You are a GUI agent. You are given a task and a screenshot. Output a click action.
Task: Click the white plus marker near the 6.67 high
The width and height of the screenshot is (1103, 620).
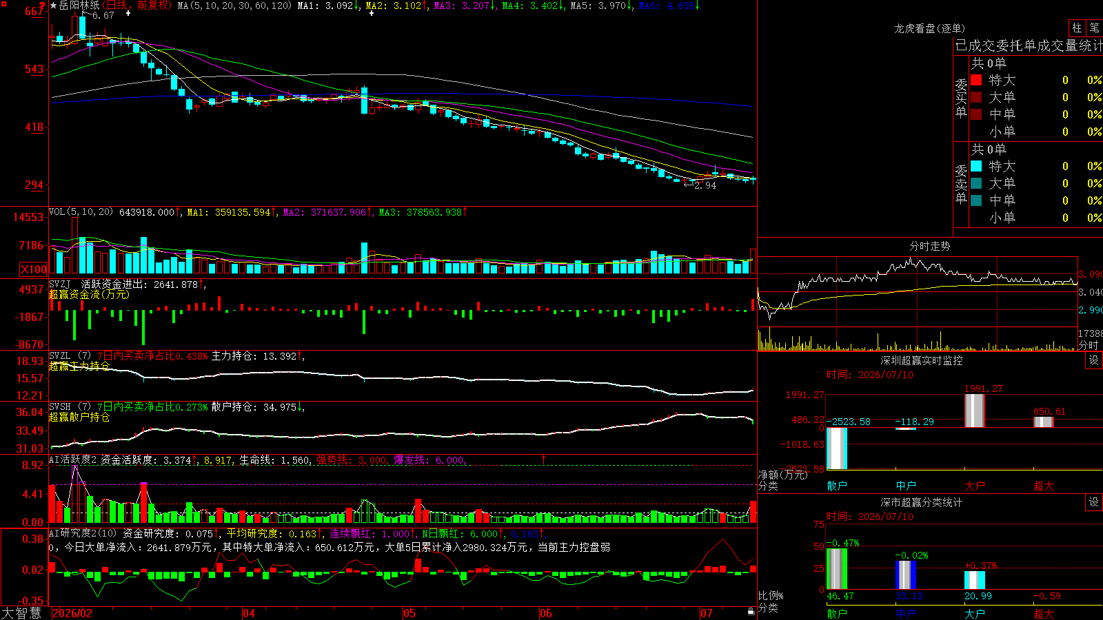(128, 13)
